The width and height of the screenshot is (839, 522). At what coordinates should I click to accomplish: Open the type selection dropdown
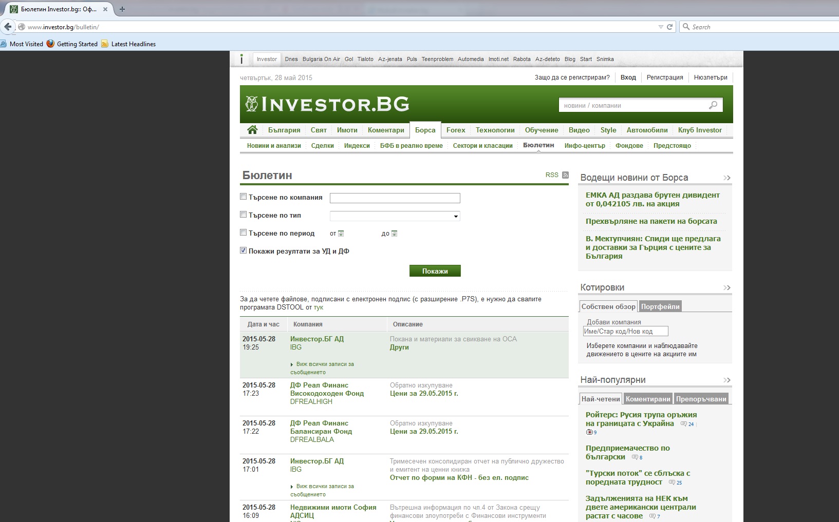(395, 216)
